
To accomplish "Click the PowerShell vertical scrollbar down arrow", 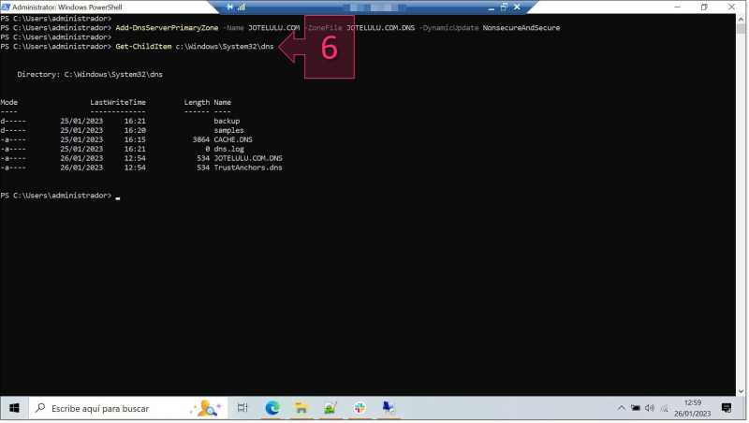I will tap(741, 391).
